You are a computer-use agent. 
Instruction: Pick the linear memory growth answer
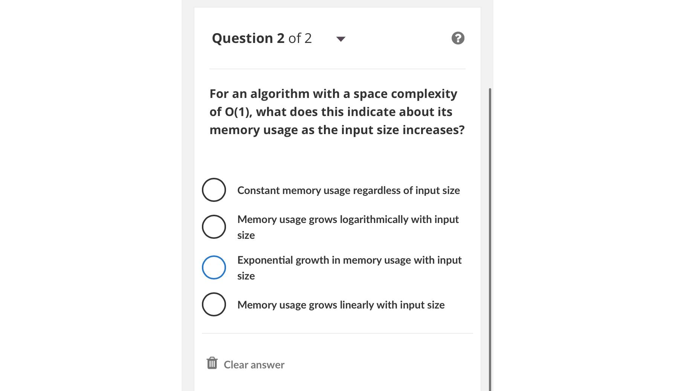click(x=214, y=305)
